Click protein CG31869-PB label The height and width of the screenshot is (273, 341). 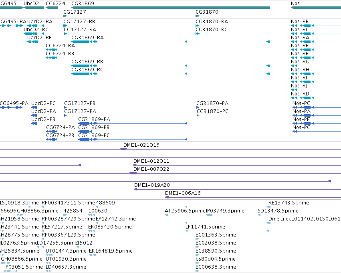pos(94,127)
